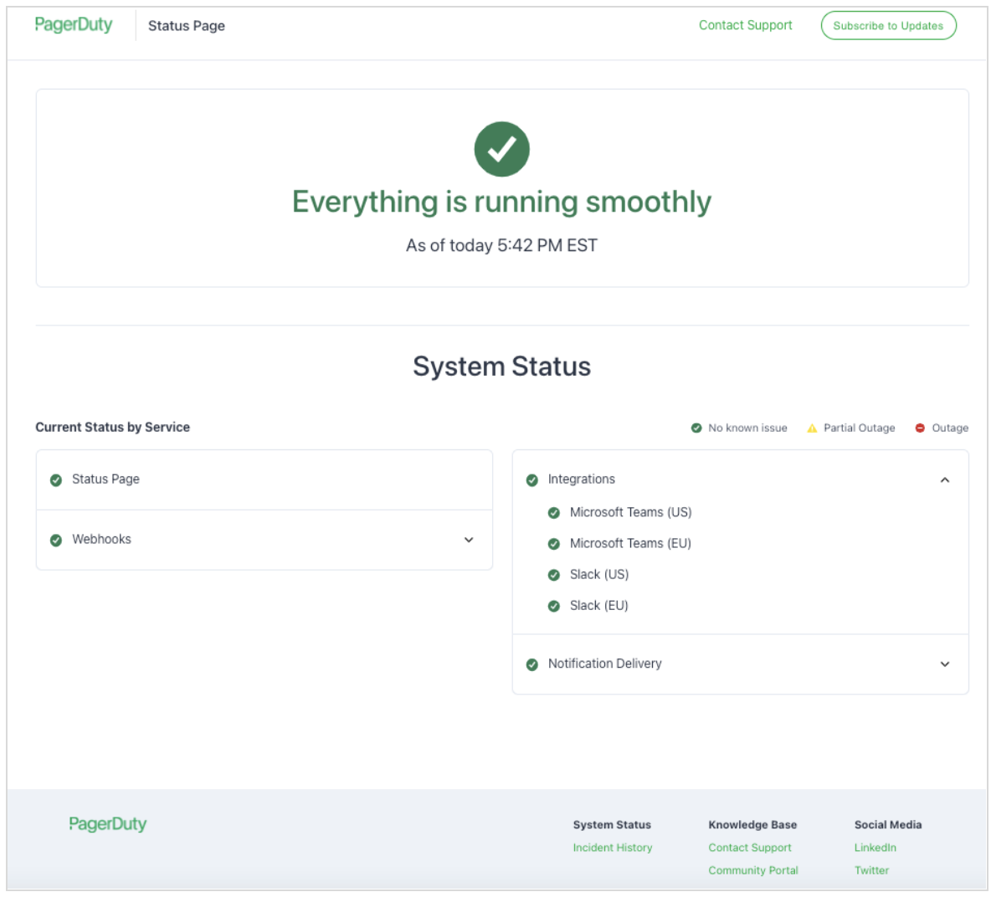This screenshot has width=991, height=897.
Task: Click the status icon next to Slack (EU)
Action: click(554, 606)
